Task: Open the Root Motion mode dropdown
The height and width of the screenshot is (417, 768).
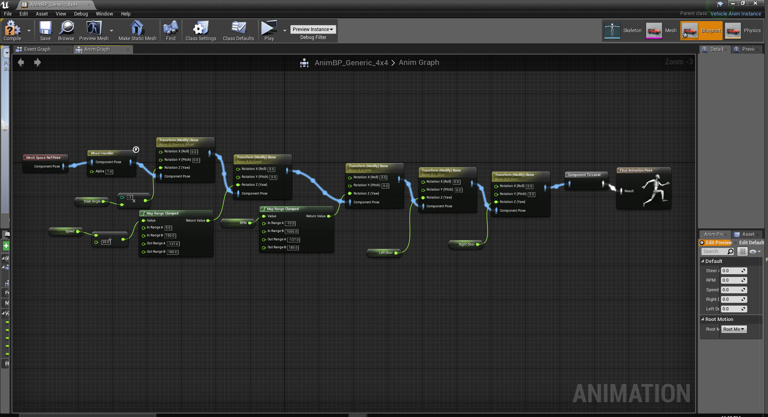Action: [734, 329]
